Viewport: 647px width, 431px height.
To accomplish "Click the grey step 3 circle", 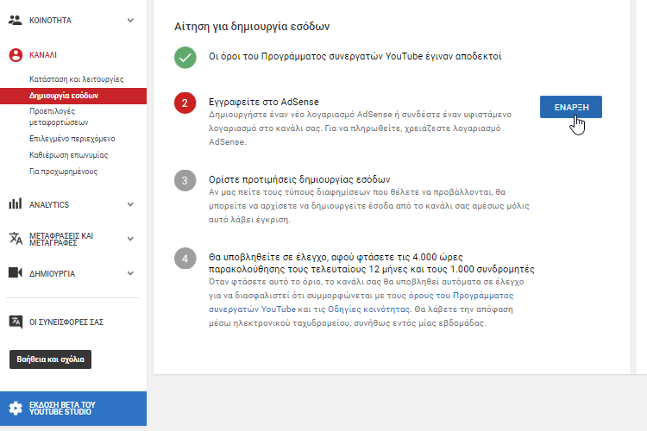I will (185, 180).
